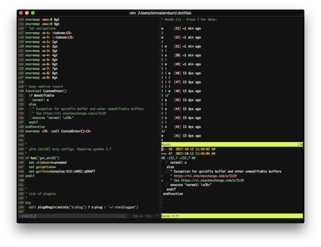Click the 'Easy newline insert' comment line
Viewport: 321px width, 247px height.
click(44, 87)
